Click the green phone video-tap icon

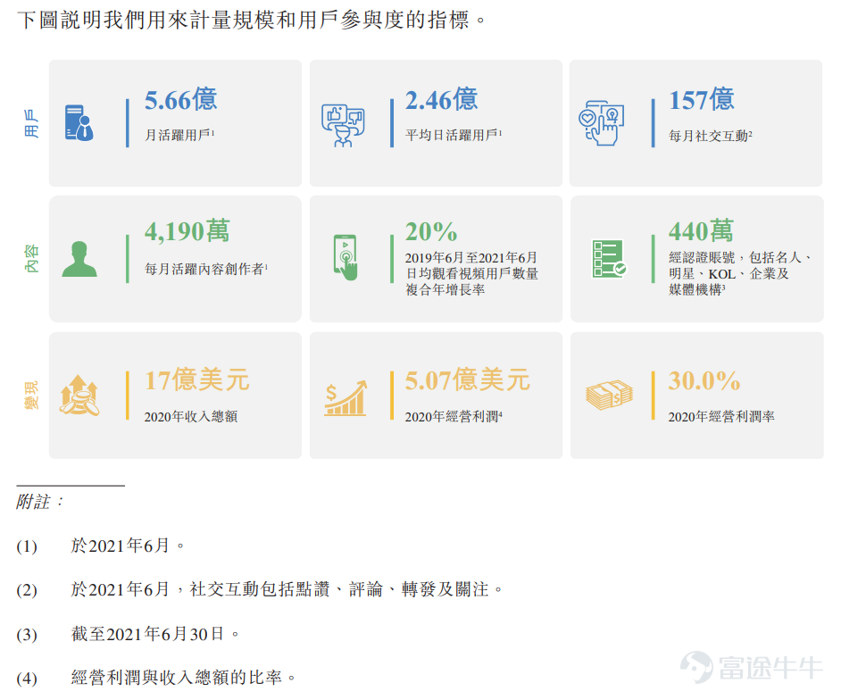[x=346, y=257]
